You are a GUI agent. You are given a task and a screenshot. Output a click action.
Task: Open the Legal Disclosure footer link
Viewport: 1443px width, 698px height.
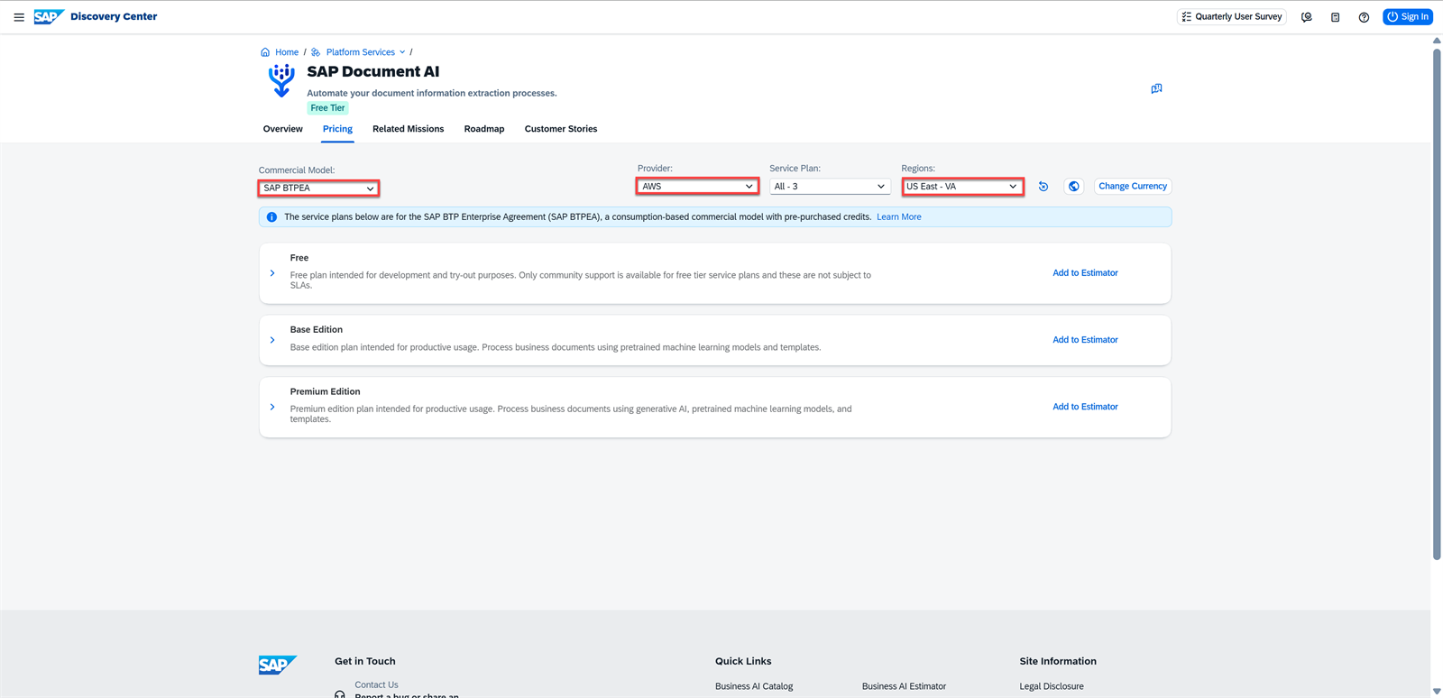1052,686
